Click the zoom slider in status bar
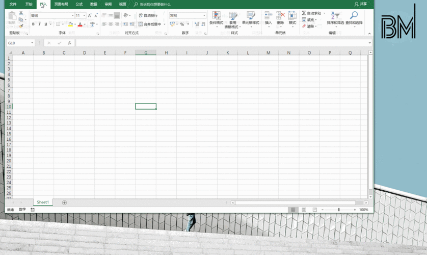 point(339,210)
